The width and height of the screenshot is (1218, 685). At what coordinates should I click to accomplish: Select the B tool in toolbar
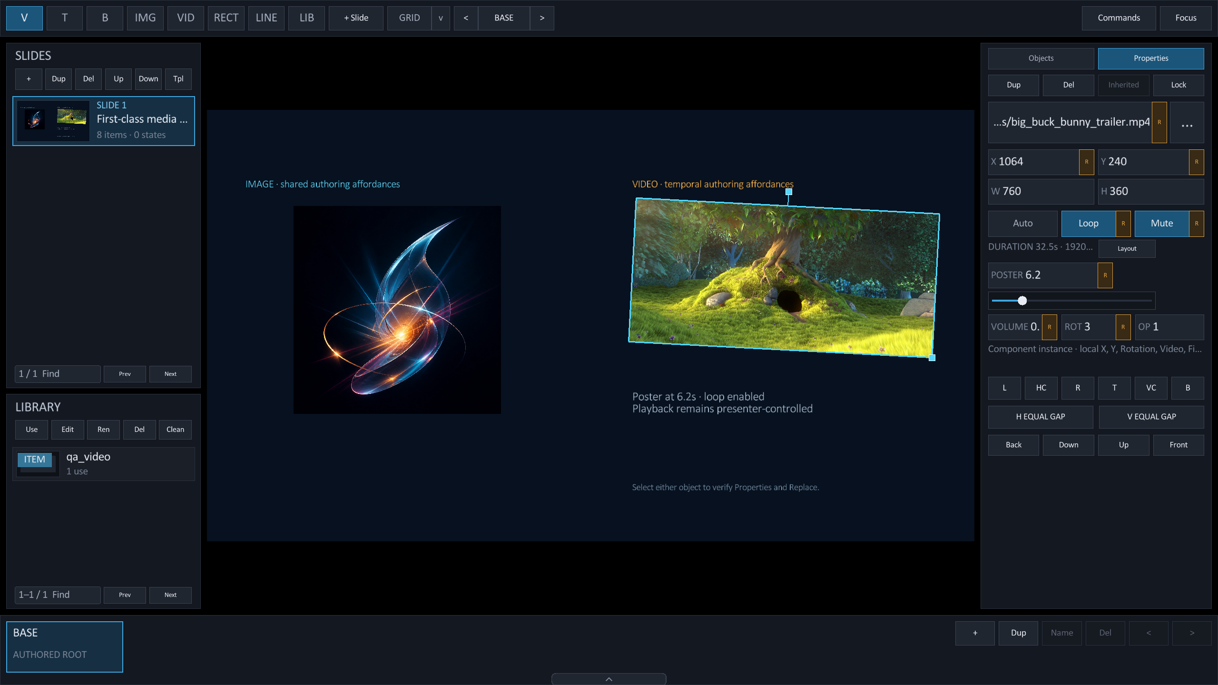tap(105, 18)
